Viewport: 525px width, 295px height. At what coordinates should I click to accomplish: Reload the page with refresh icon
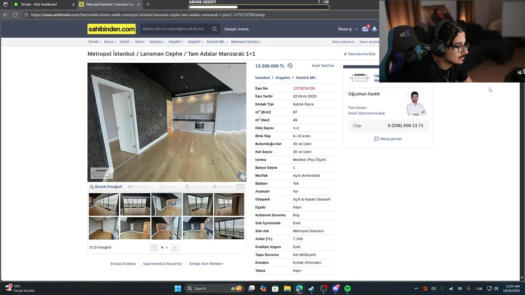click(15, 15)
